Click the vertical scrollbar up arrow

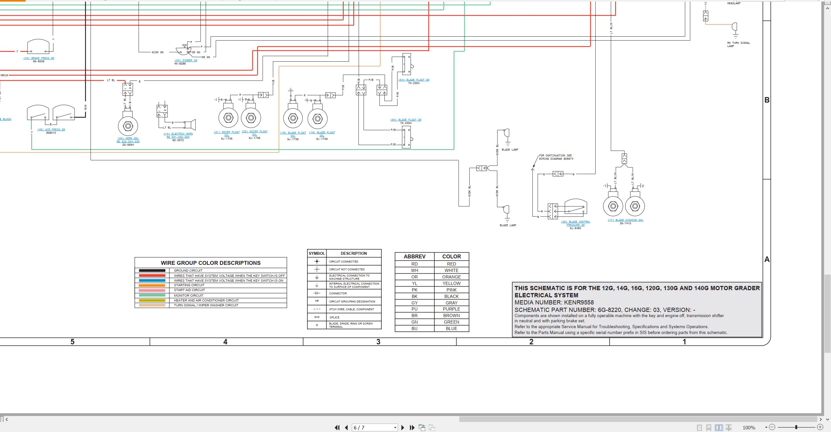pos(827,8)
